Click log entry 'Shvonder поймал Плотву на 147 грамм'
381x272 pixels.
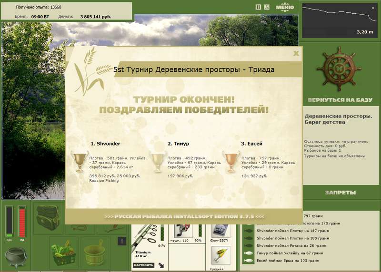coord(293,231)
